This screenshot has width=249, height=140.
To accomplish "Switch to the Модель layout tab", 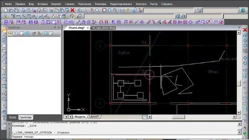I will (x=80, y=117).
